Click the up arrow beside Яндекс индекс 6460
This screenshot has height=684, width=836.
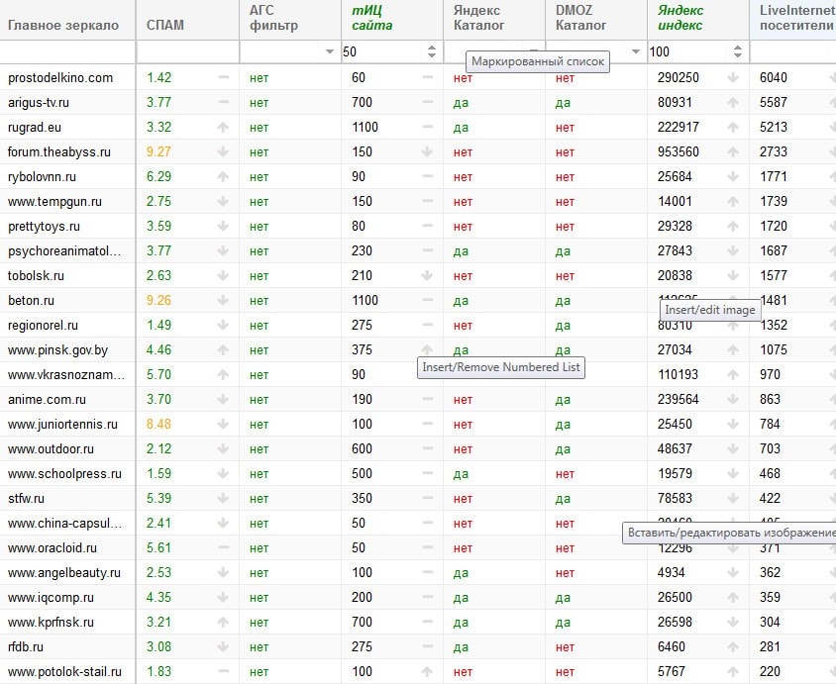click(x=733, y=646)
